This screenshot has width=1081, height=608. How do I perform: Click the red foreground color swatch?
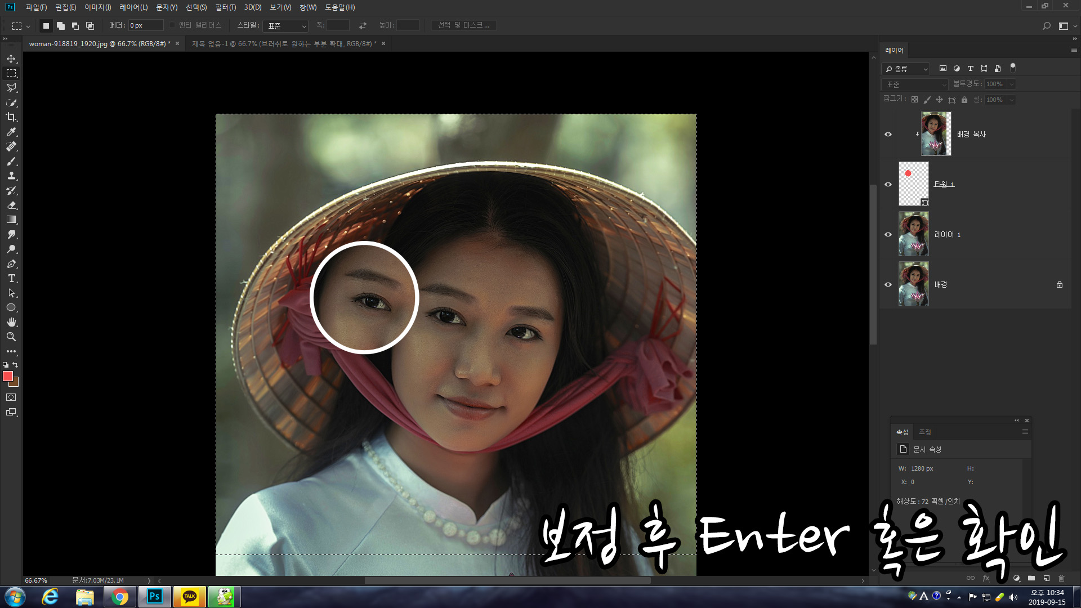7,375
